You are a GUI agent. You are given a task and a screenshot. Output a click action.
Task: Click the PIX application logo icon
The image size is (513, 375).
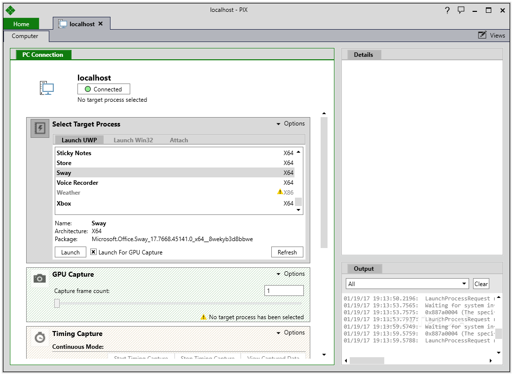(10, 10)
